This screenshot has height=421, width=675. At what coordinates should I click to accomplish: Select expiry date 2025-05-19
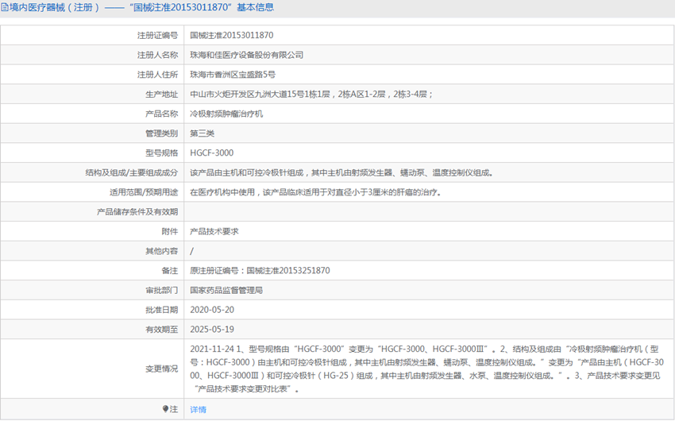(x=212, y=330)
